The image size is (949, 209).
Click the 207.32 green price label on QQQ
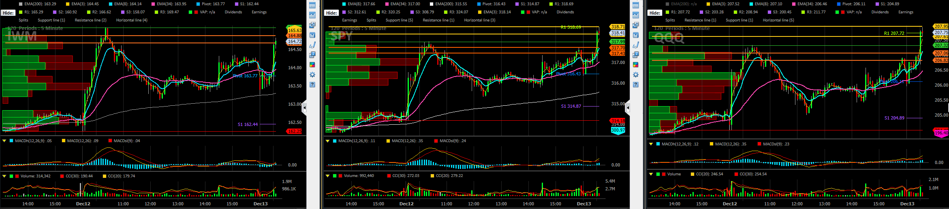[941, 45]
